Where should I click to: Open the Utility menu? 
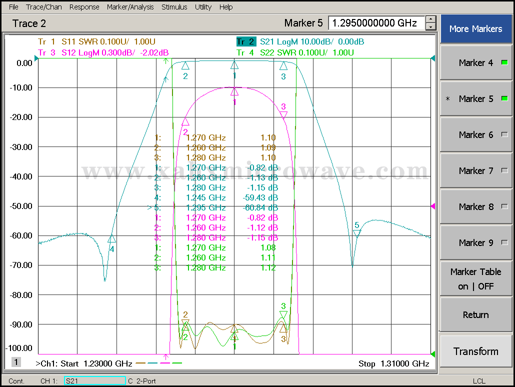(x=203, y=7)
